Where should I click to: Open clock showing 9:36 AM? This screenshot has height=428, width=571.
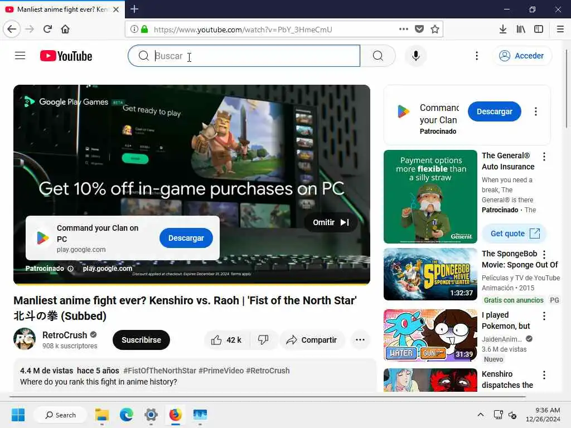pos(543,415)
